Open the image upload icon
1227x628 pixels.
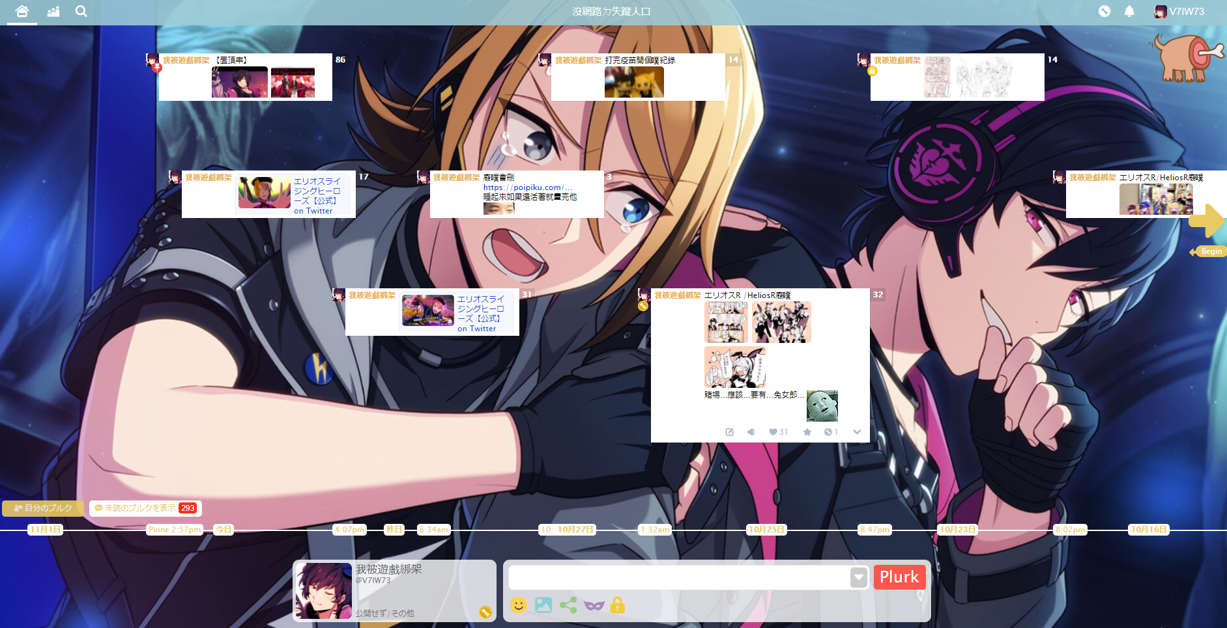[x=543, y=605]
